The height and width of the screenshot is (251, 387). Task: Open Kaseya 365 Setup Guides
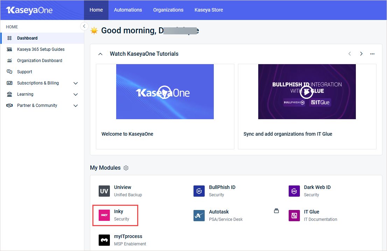click(41, 49)
